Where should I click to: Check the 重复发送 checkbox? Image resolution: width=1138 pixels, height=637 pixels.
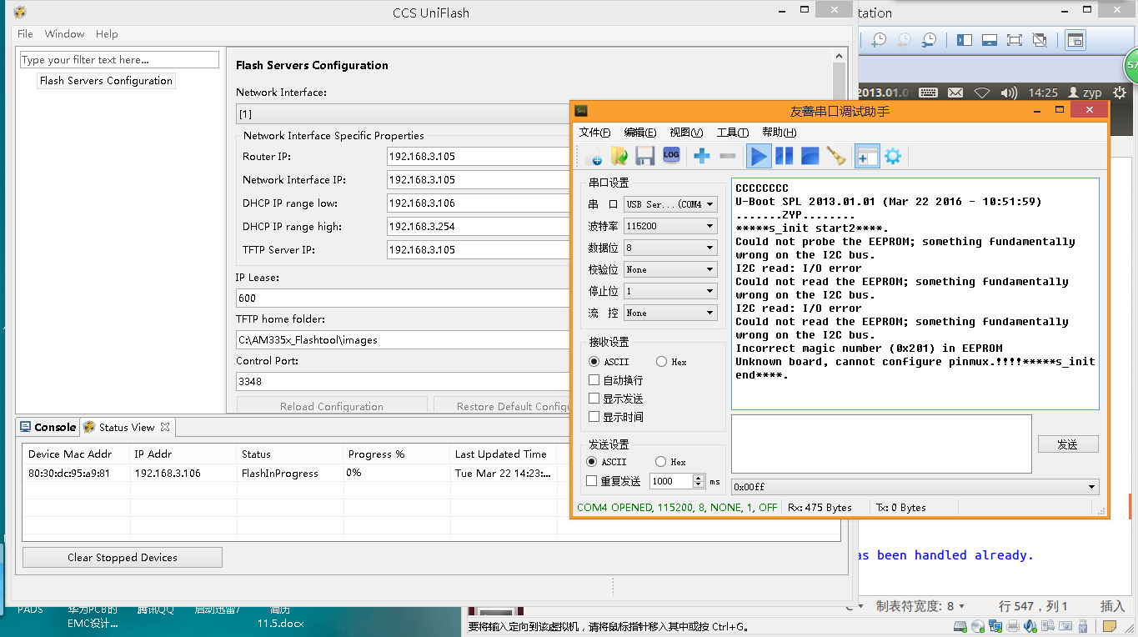(592, 481)
